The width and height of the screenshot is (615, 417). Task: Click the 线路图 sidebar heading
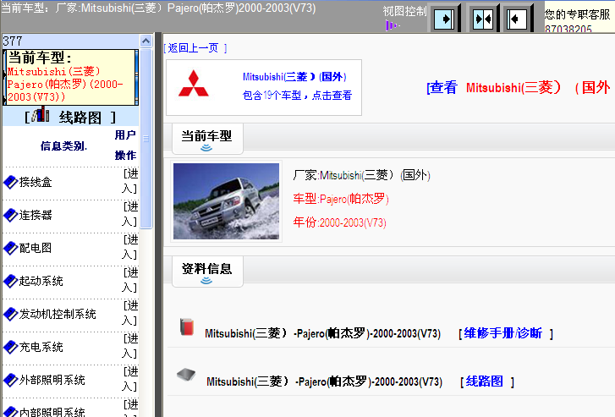point(80,118)
